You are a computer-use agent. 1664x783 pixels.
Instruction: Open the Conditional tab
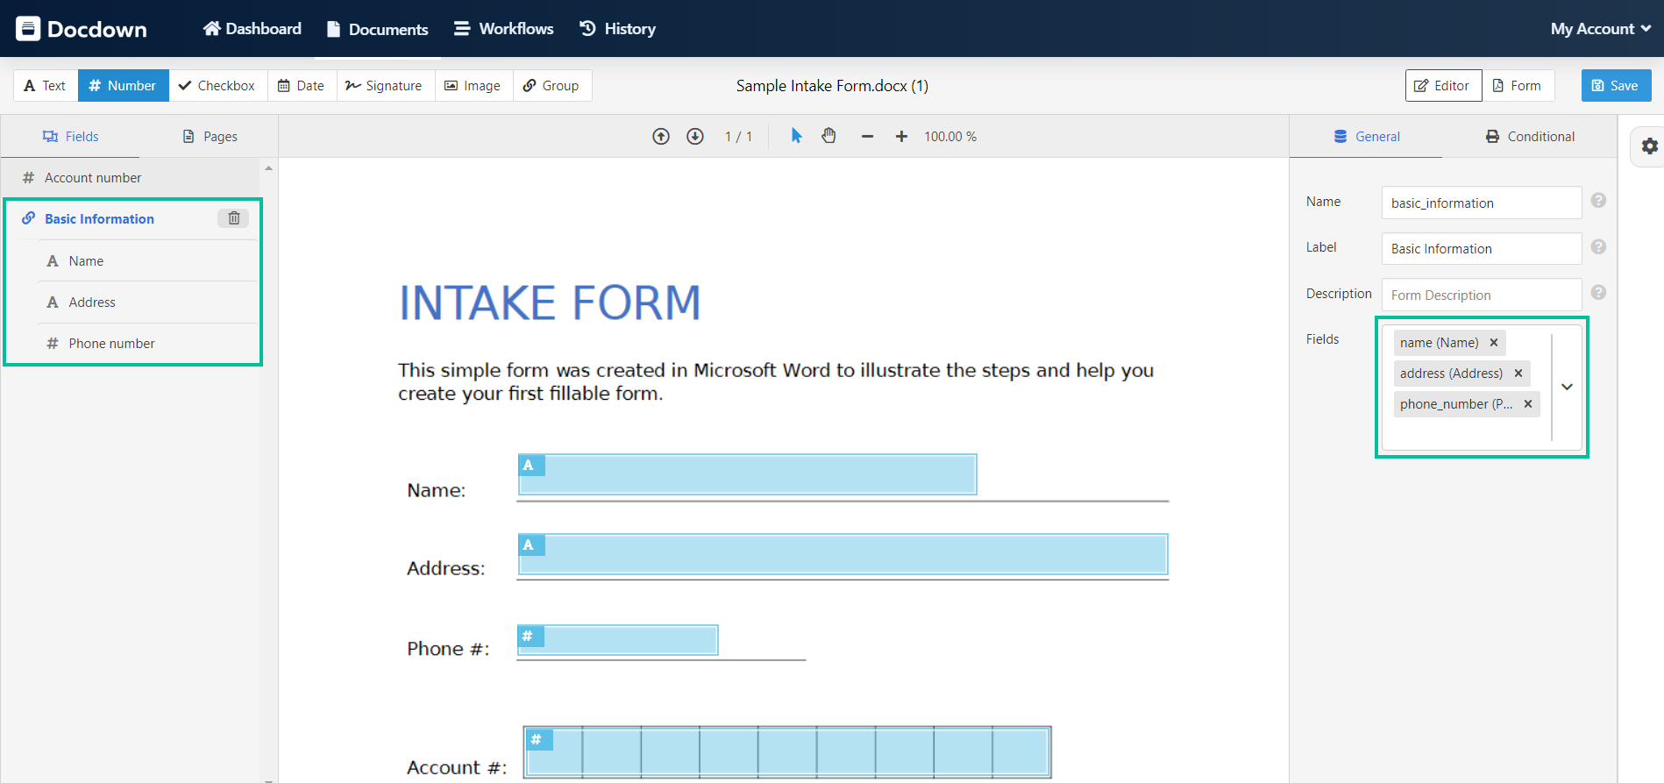point(1530,137)
